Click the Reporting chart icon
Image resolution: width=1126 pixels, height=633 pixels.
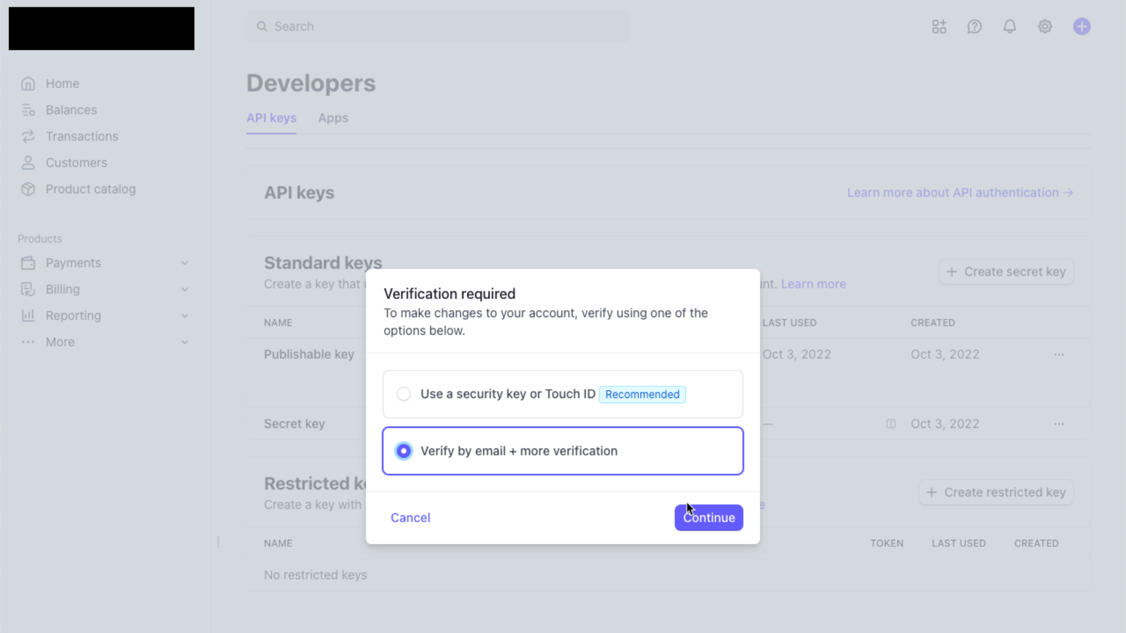[28, 315]
